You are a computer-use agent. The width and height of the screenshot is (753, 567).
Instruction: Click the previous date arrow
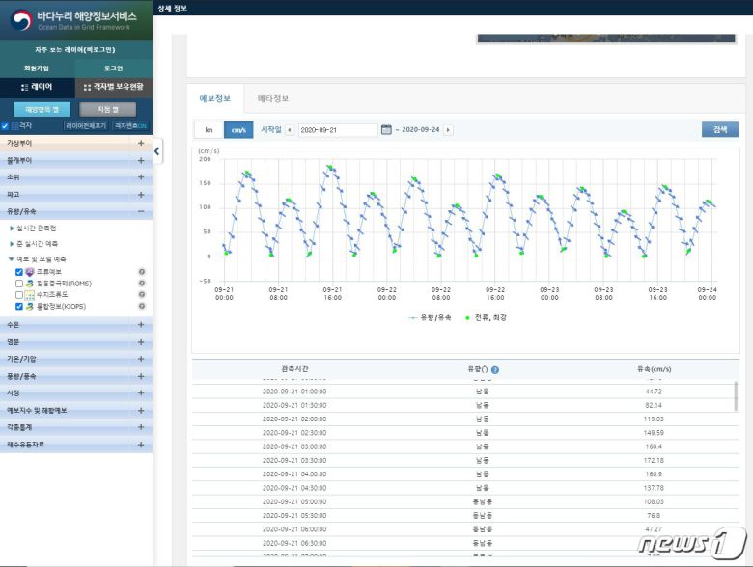coord(290,130)
